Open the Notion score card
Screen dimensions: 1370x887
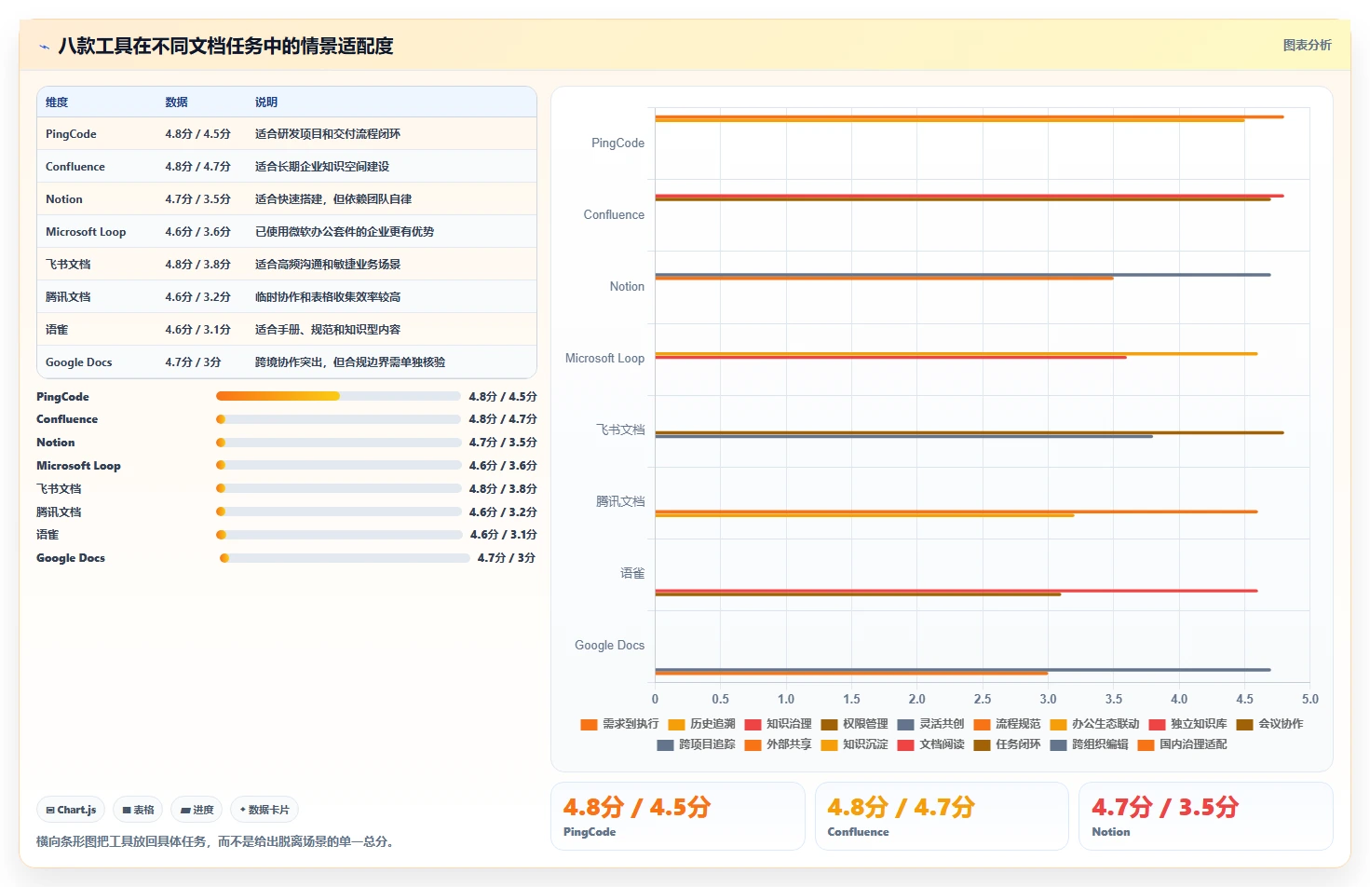(x=1206, y=816)
